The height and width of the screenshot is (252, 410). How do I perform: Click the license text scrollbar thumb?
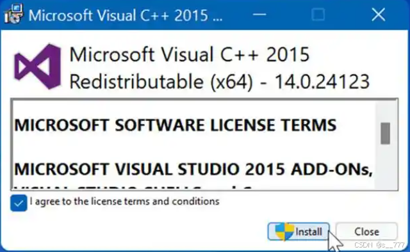coord(385,133)
